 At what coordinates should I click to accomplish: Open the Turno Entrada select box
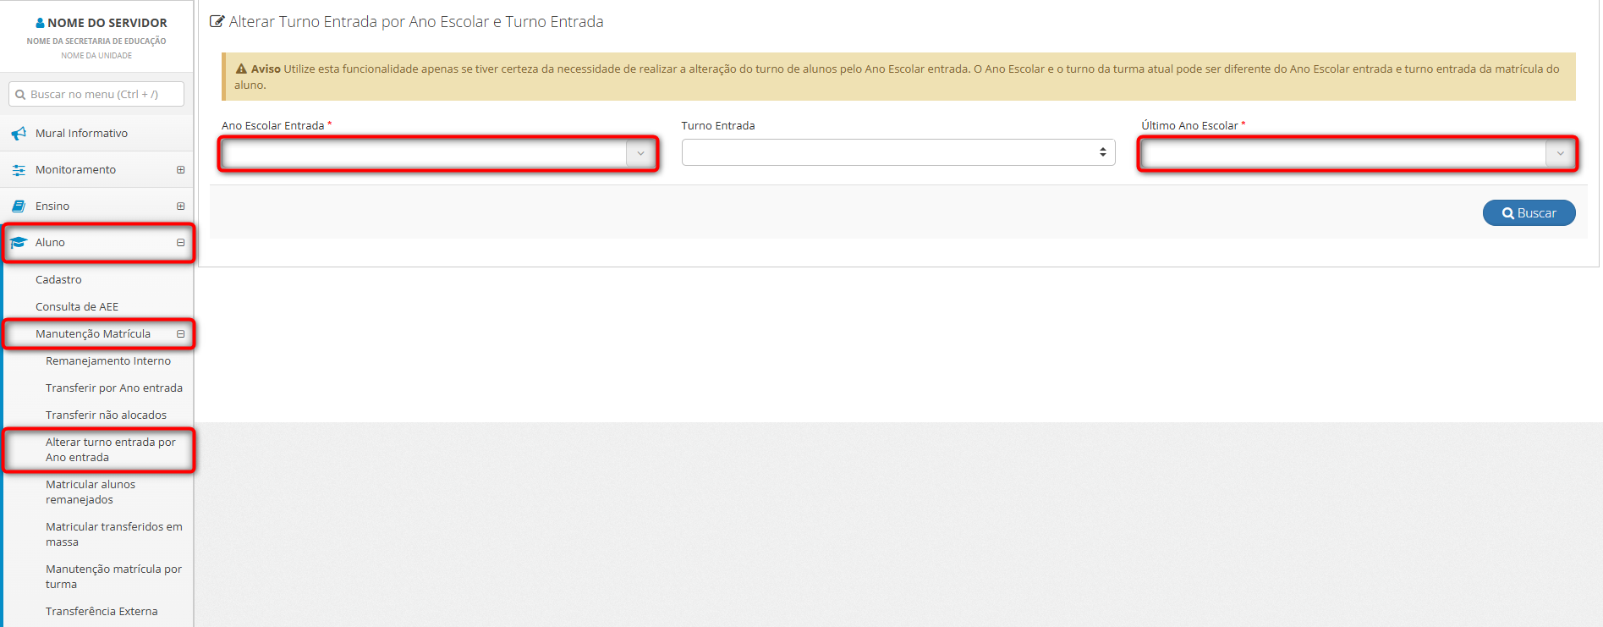[x=898, y=152]
